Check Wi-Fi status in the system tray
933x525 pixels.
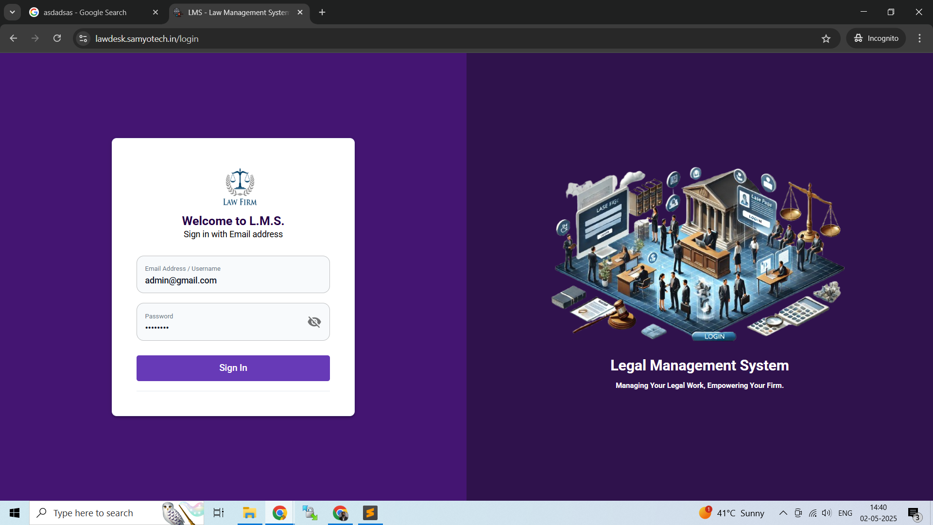[812, 512]
